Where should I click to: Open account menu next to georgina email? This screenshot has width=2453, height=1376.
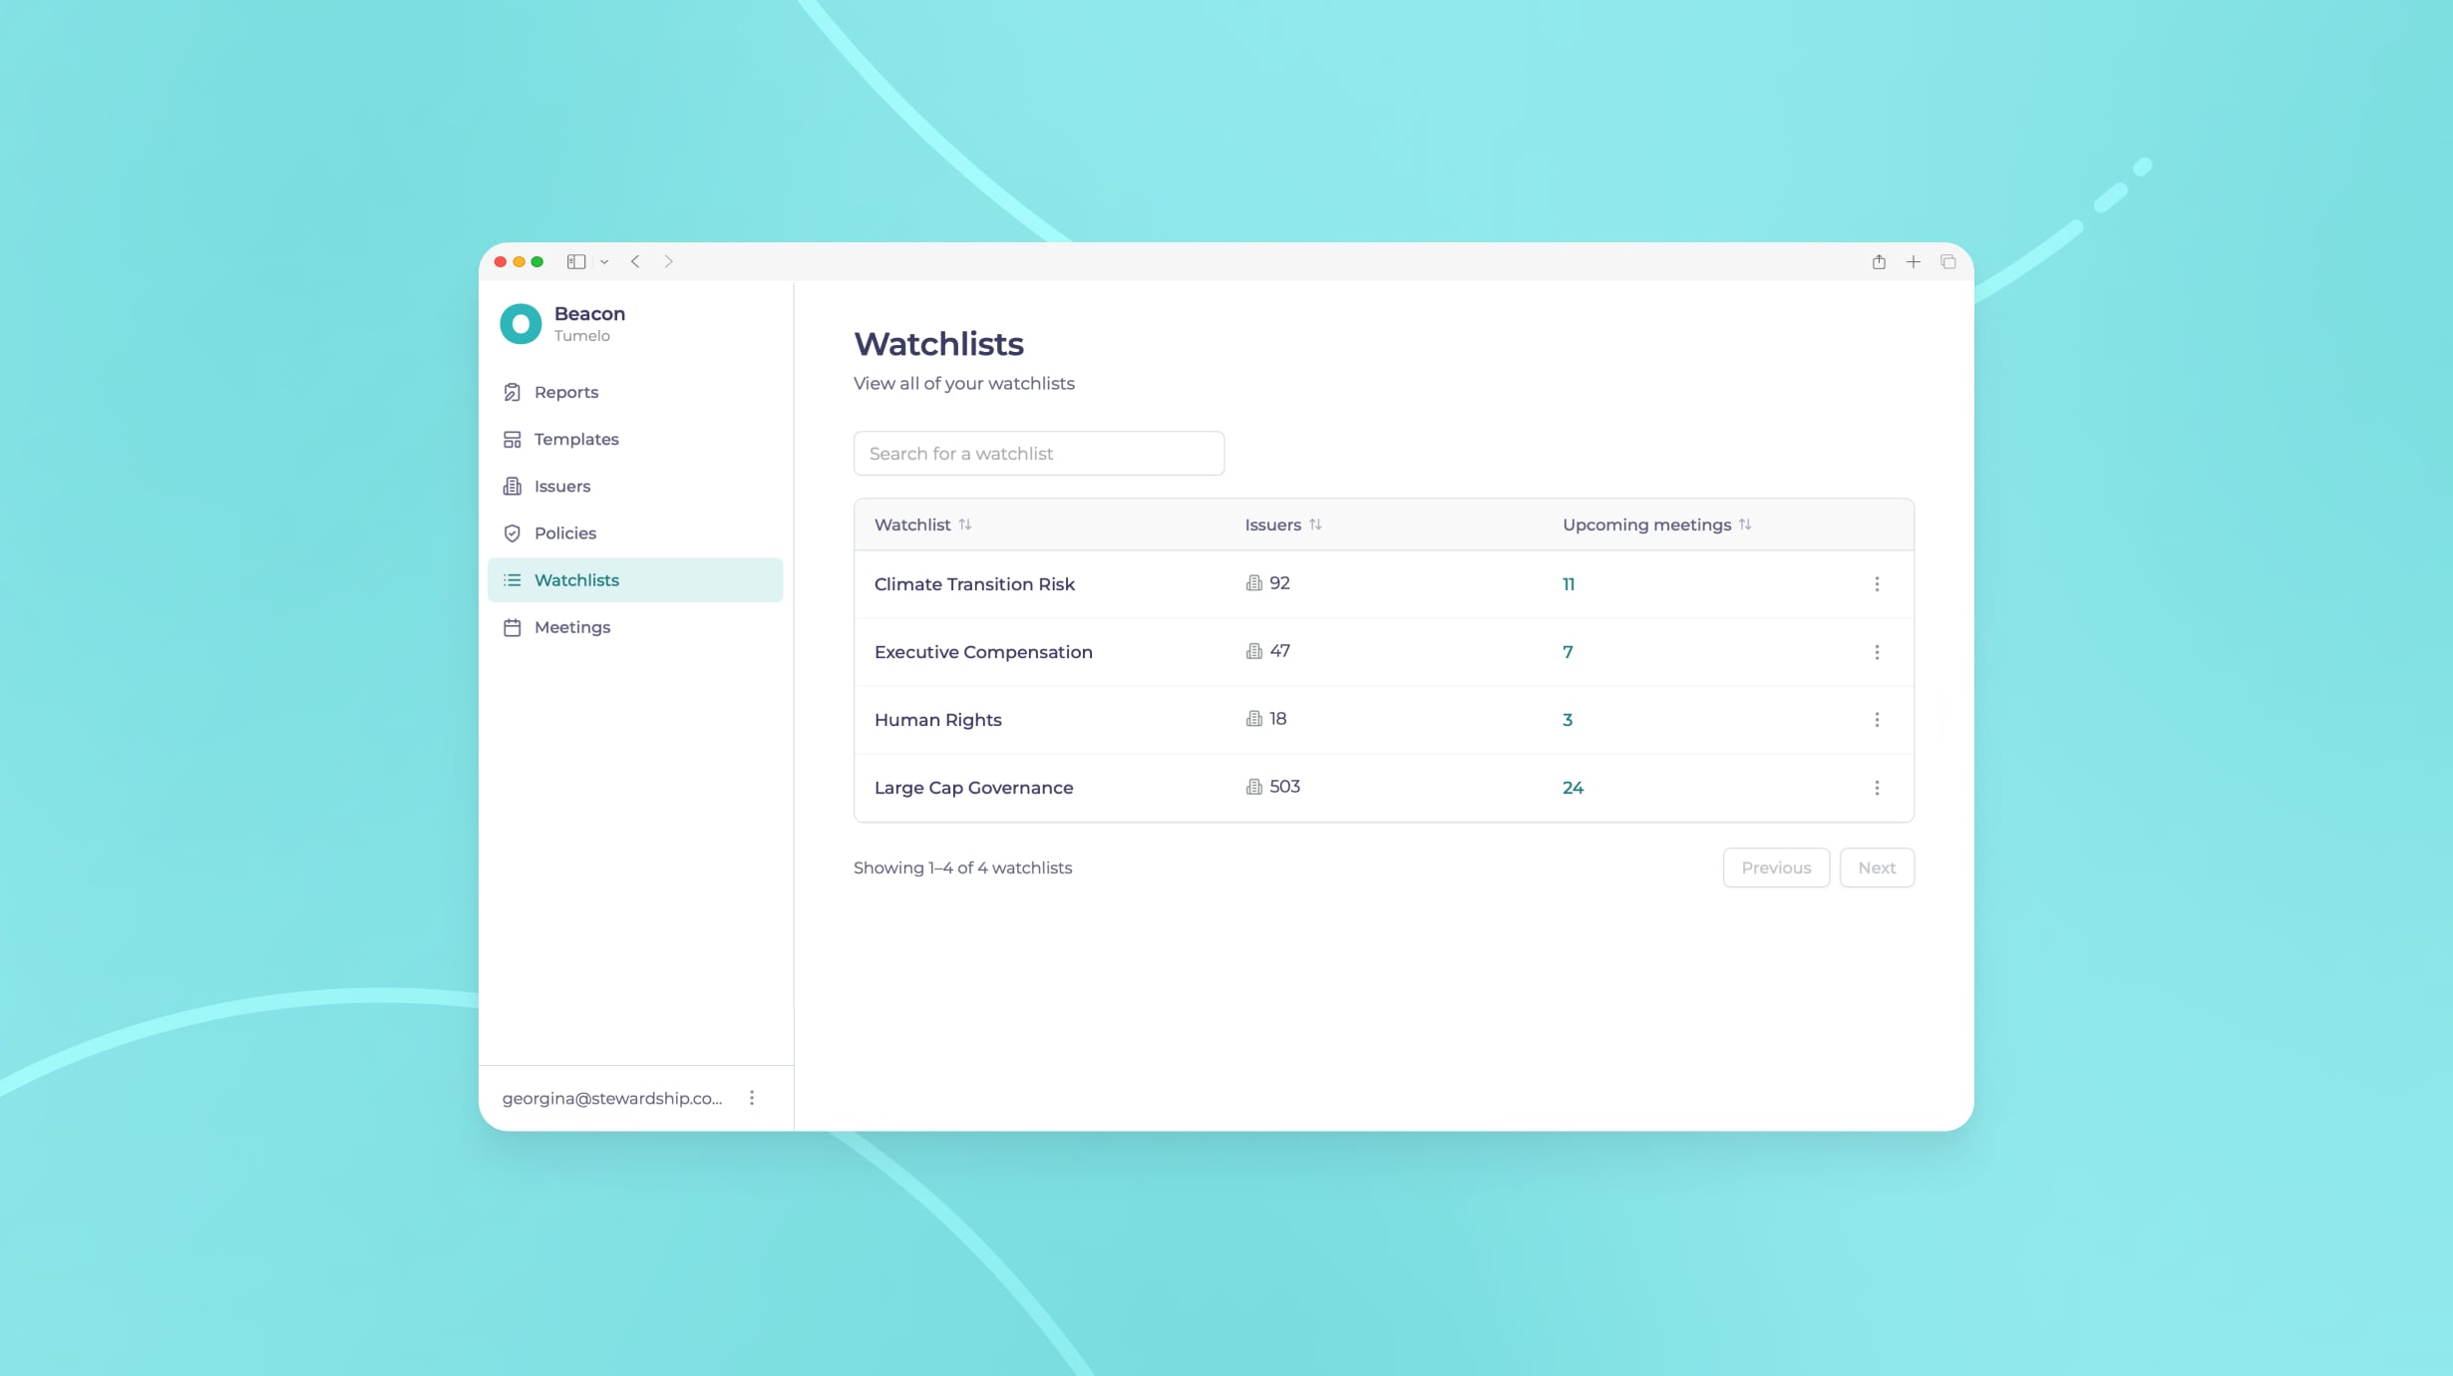click(x=752, y=1098)
